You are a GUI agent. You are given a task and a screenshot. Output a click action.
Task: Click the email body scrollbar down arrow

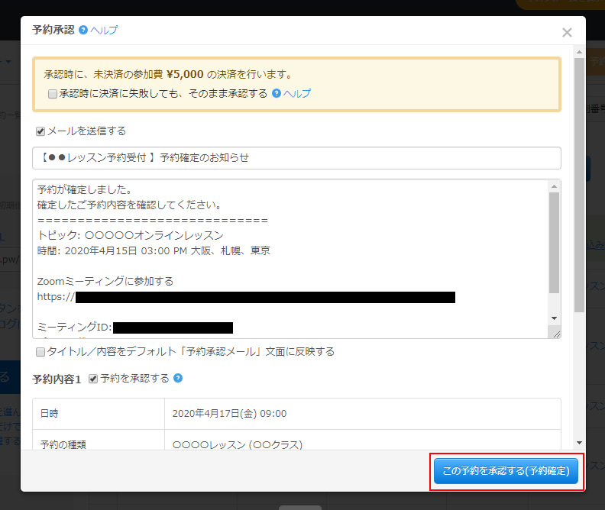point(555,318)
